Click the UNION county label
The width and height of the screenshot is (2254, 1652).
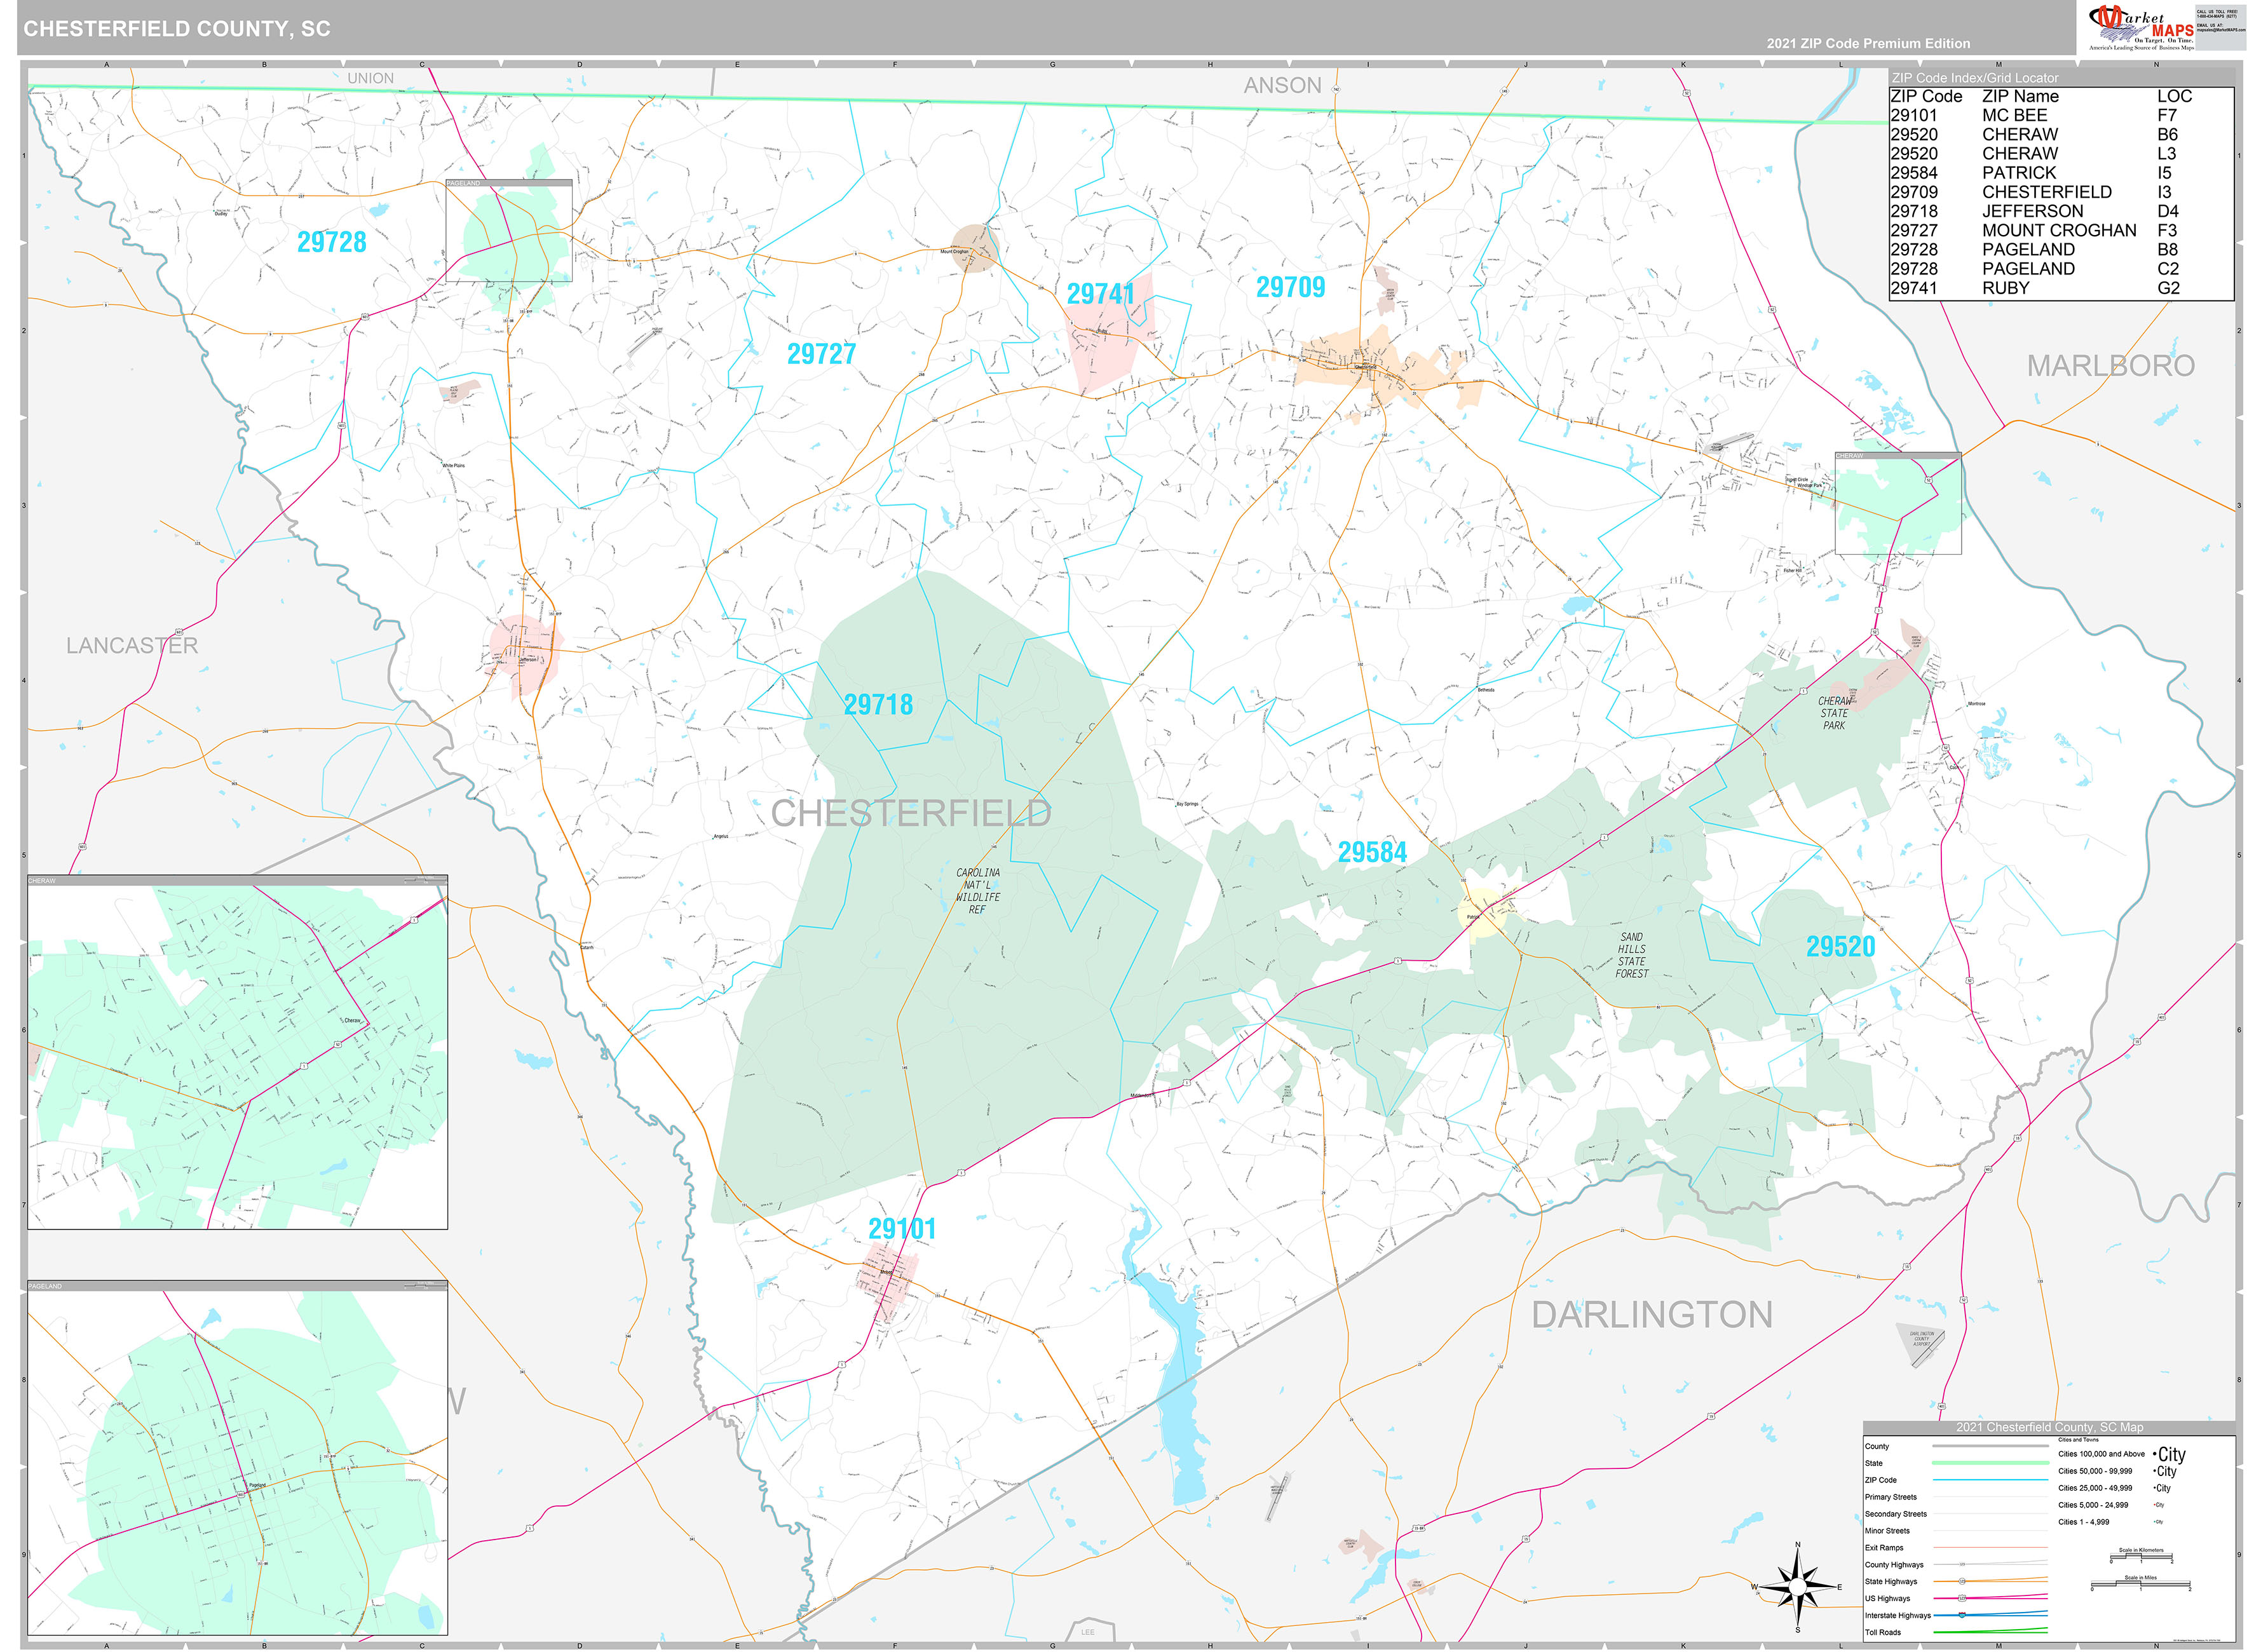point(370,78)
